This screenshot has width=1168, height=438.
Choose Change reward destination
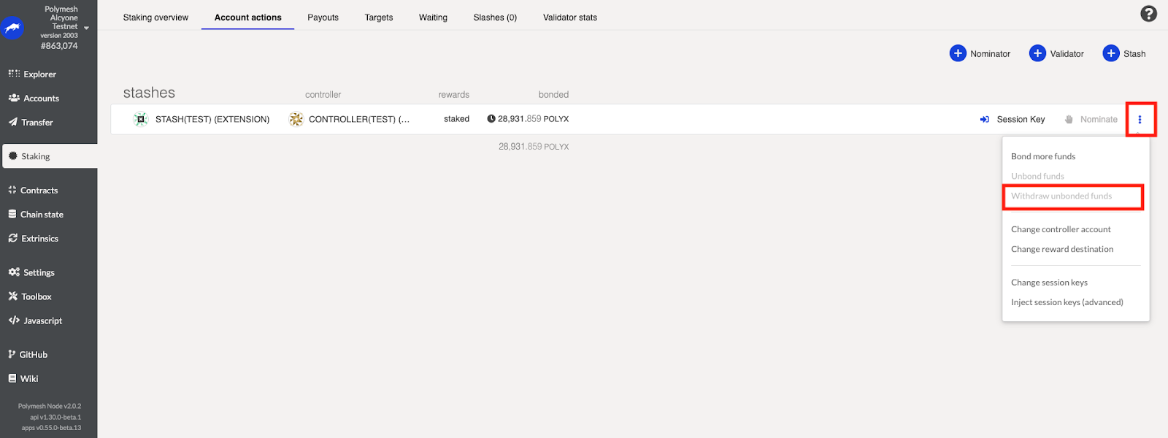click(x=1062, y=249)
